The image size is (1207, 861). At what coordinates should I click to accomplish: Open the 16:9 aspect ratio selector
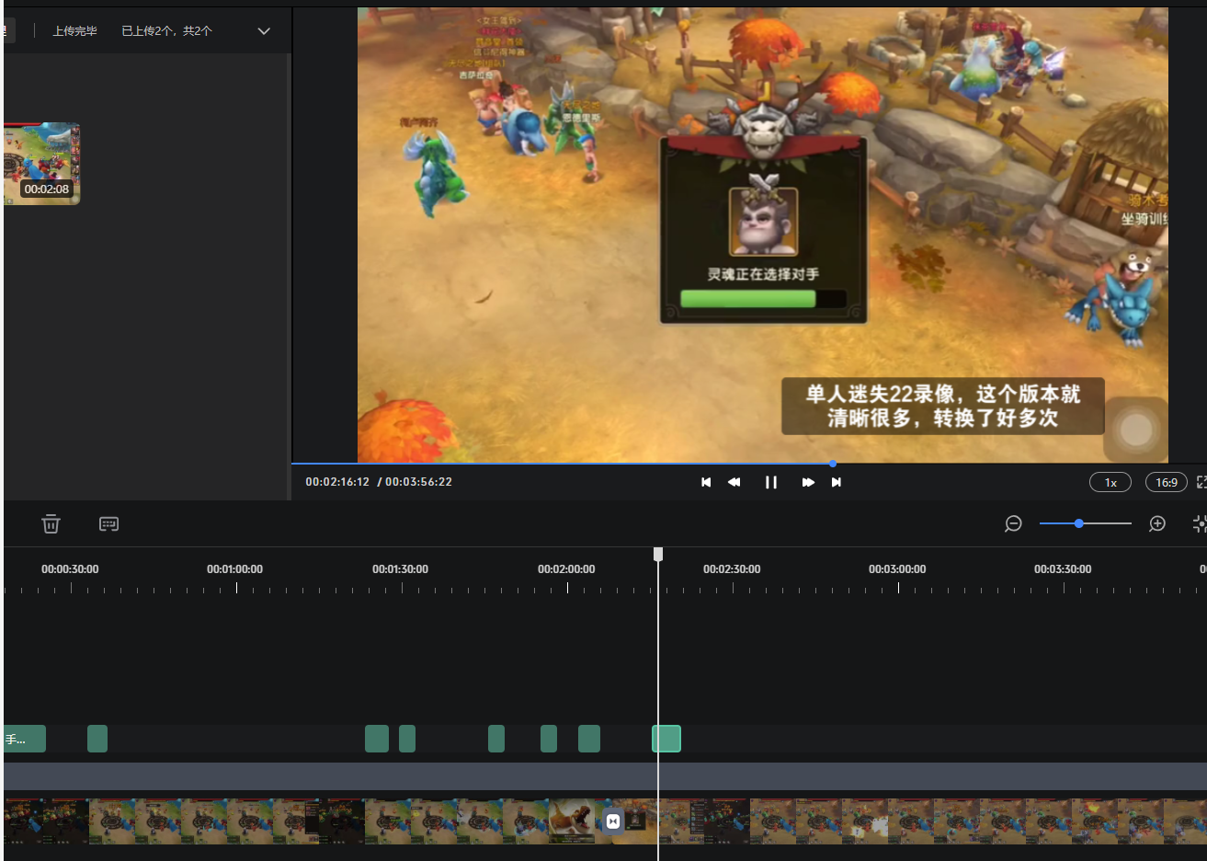coord(1167,482)
